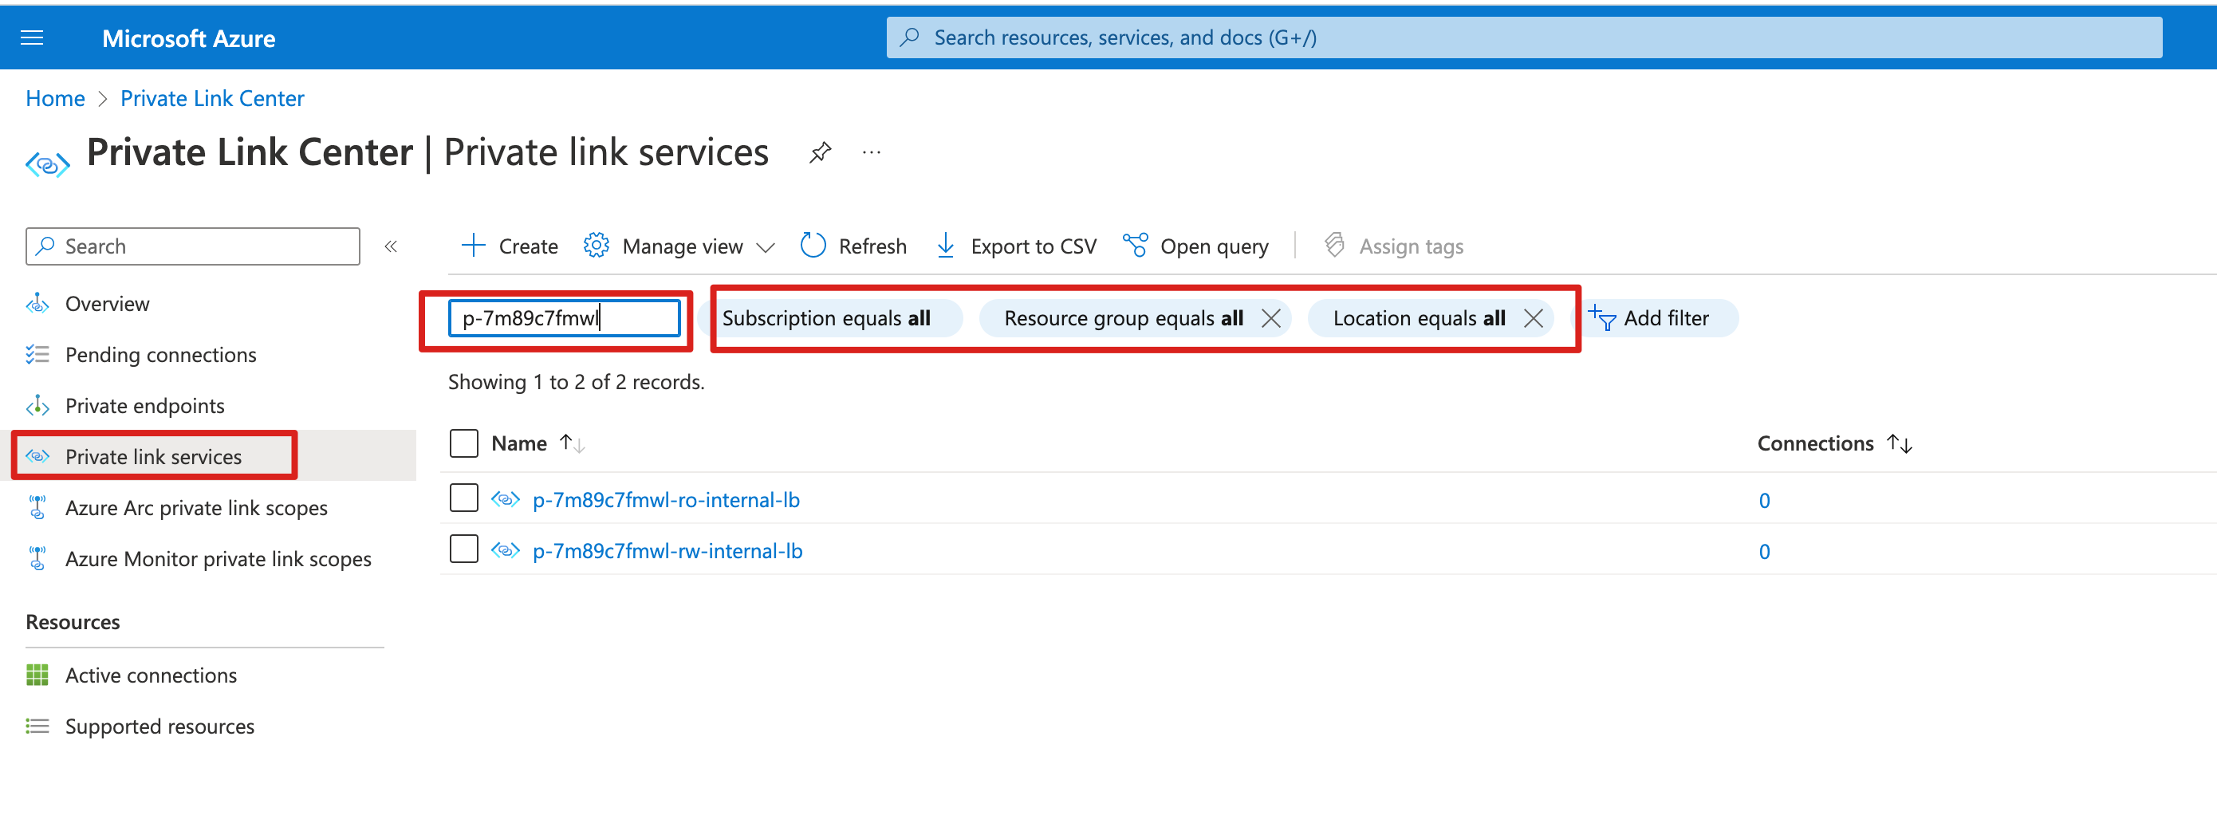
Task: Open the Resource group equals all filter
Action: pyautogui.click(x=1123, y=317)
